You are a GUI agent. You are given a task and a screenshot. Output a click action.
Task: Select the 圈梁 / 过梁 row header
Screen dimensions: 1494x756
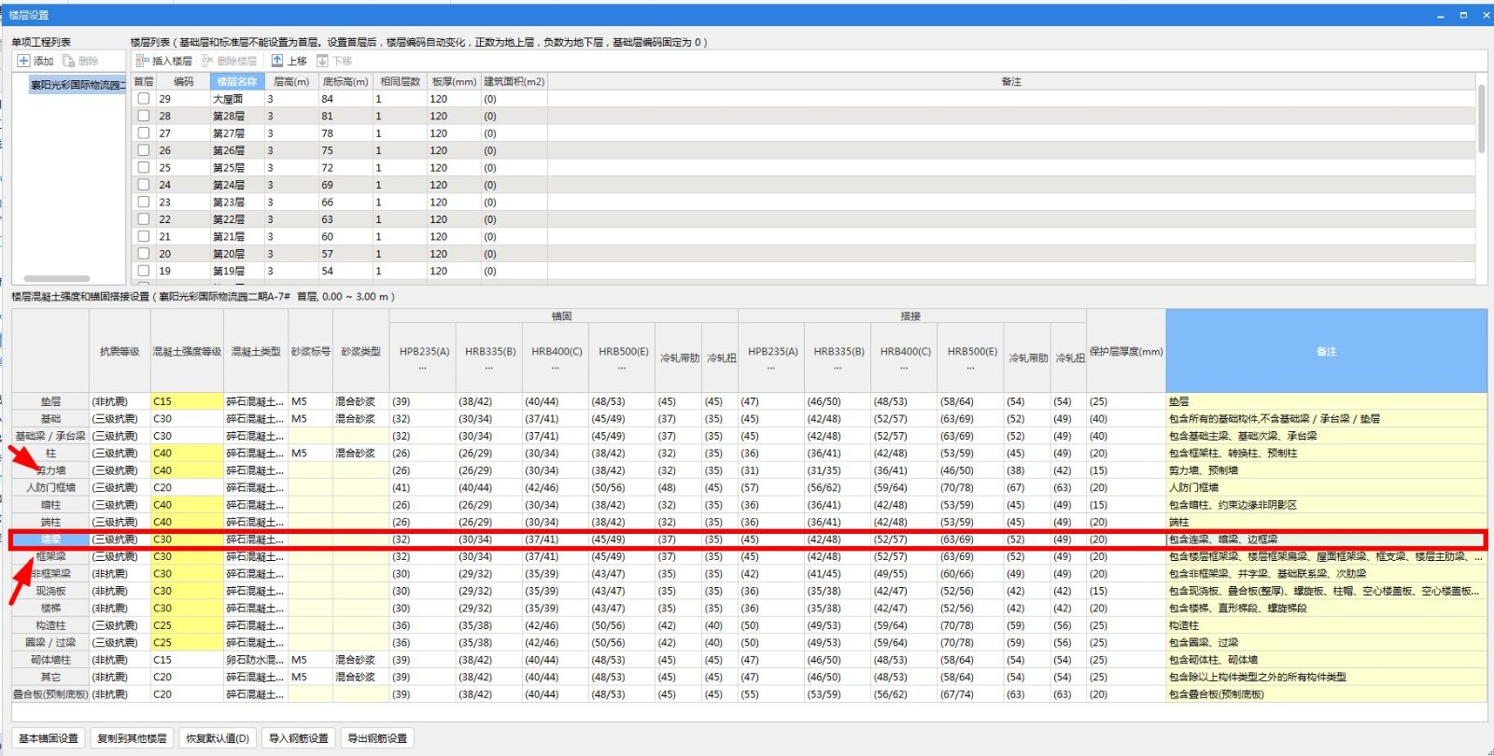[x=50, y=642]
